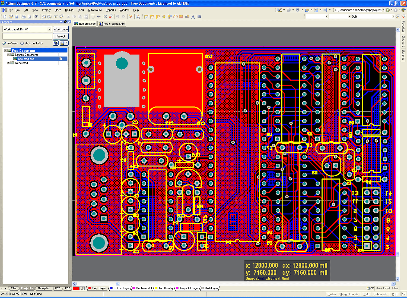Activate the Interactive Routing tool

(147, 17)
